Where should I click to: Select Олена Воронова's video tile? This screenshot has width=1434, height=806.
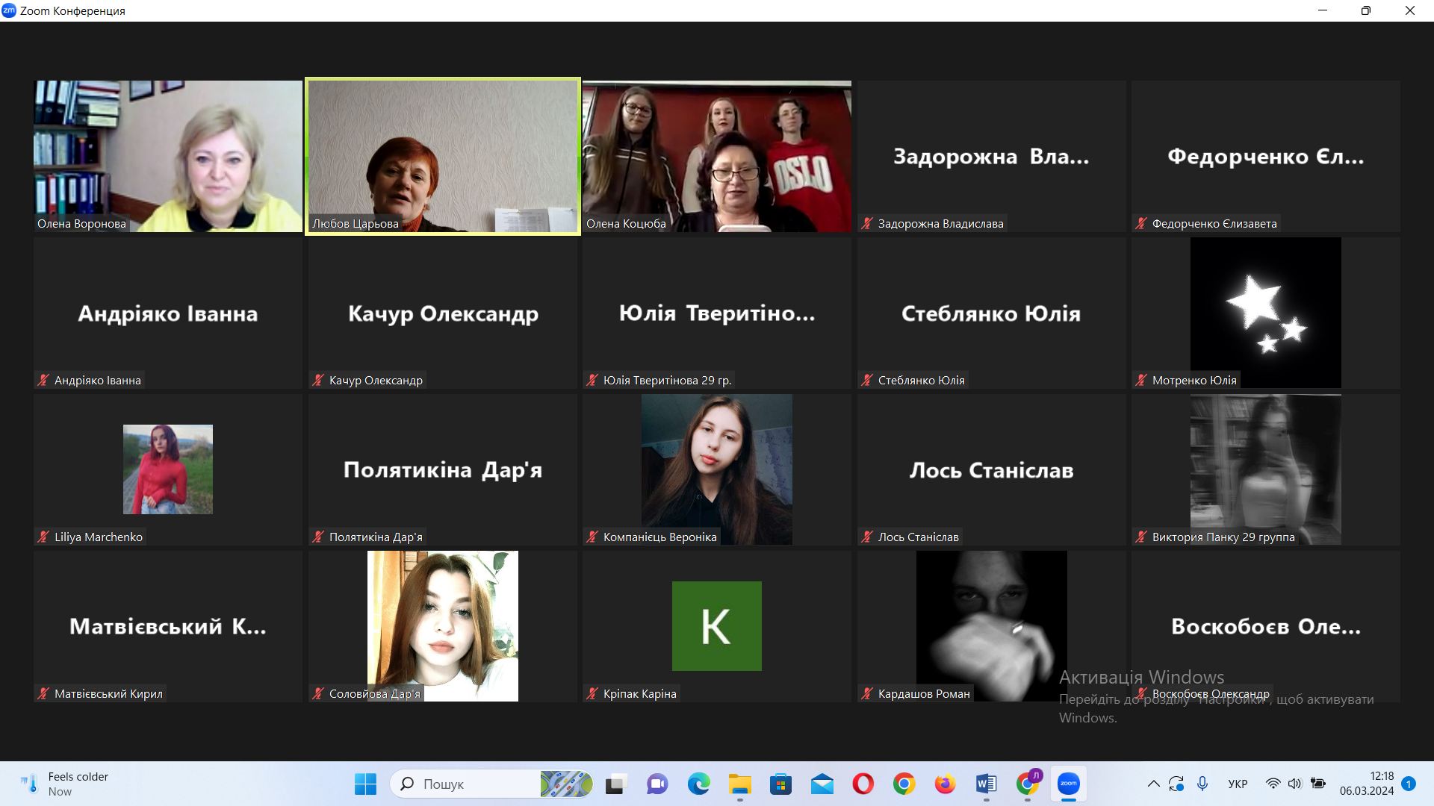pyautogui.click(x=168, y=156)
